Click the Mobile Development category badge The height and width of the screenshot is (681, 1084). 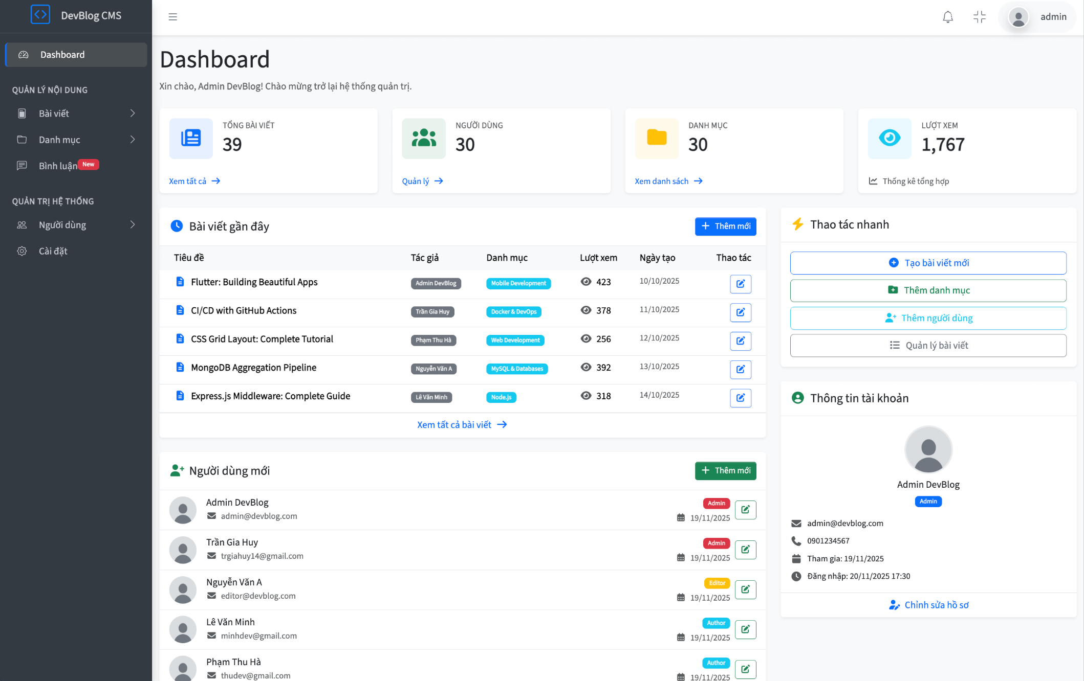(518, 283)
